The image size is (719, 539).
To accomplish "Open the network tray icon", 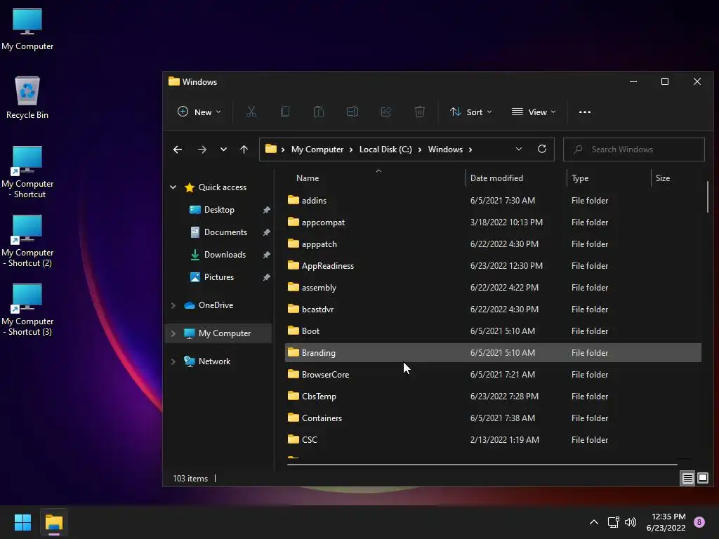I will coord(613,522).
